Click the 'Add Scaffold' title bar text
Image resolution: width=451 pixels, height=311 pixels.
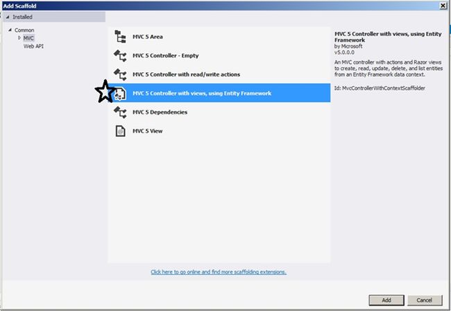(x=20, y=6)
